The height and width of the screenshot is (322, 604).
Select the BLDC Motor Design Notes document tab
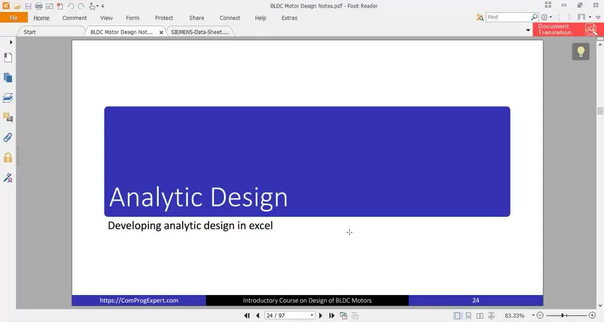tap(121, 32)
